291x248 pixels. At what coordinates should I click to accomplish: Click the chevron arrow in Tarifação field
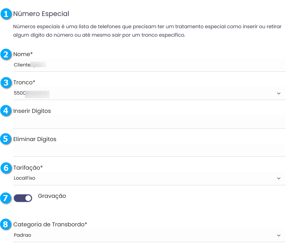click(279, 178)
